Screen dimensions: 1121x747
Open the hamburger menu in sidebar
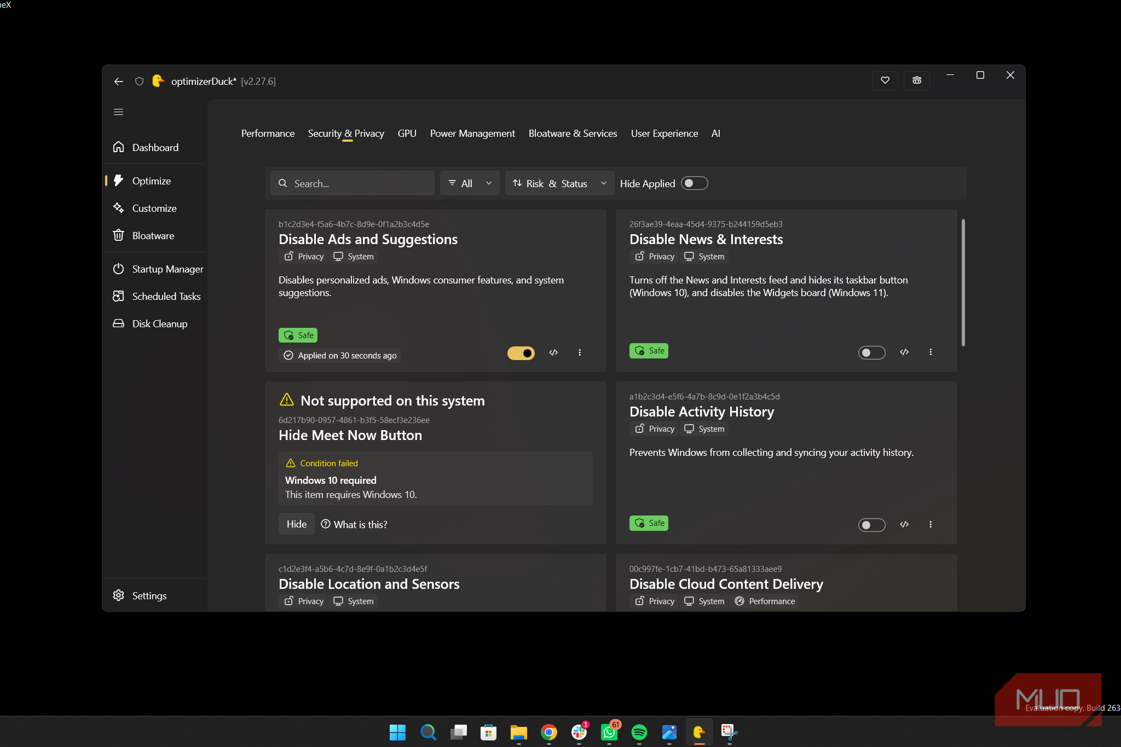click(118, 112)
